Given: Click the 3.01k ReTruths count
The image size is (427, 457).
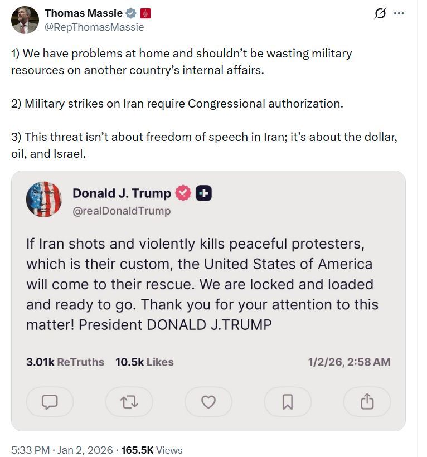Looking at the screenshot, I should pyautogui.click(x=65, y=362).
